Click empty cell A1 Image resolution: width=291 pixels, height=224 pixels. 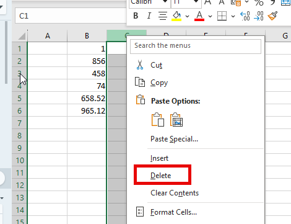(x=48, y=48)
